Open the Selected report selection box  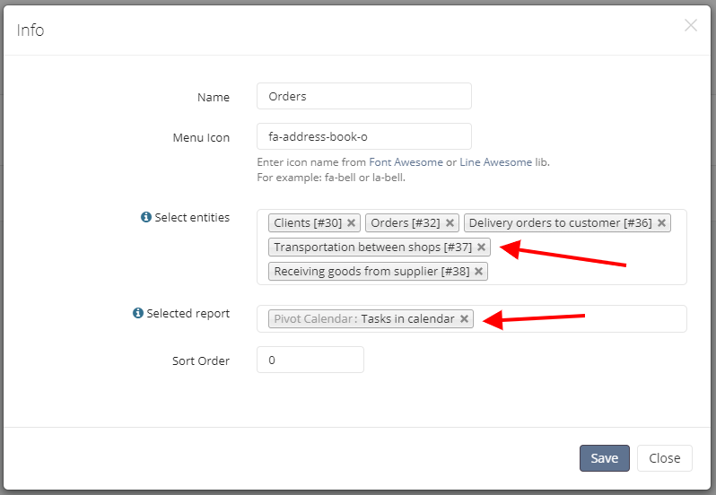pos(472,319)
